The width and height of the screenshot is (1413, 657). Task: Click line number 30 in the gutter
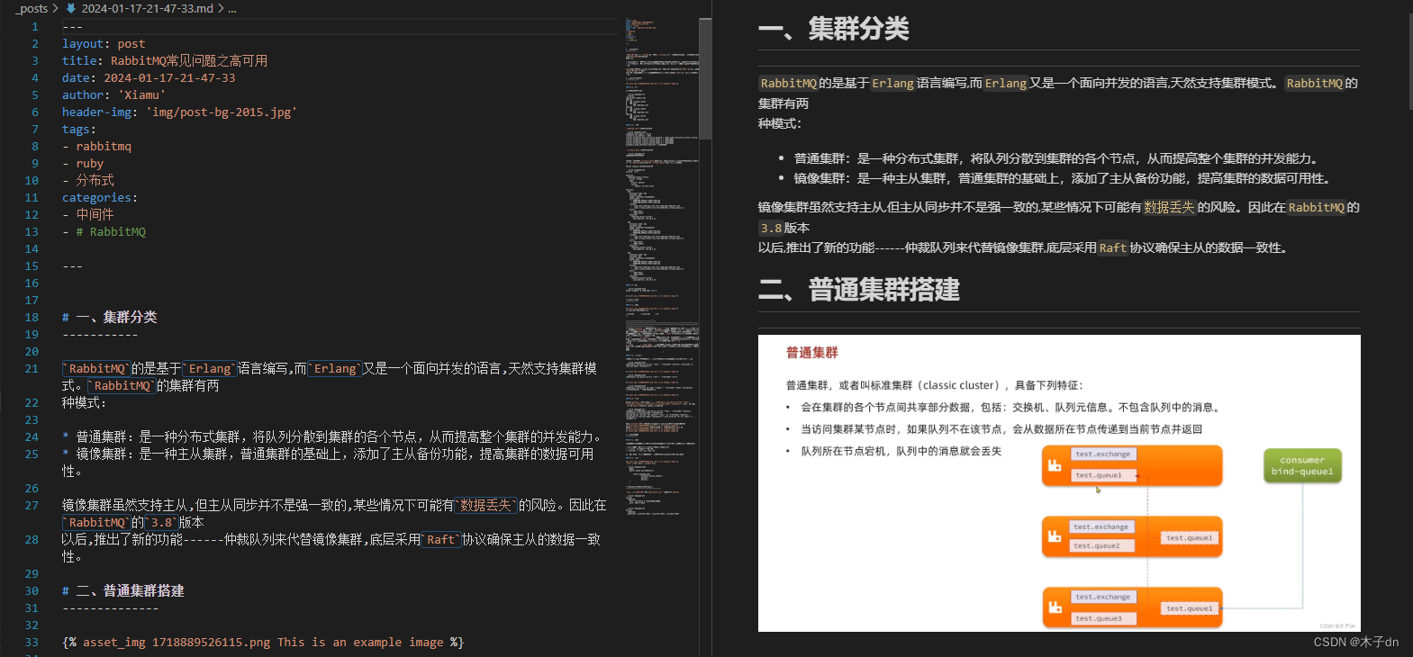point(32,590)
